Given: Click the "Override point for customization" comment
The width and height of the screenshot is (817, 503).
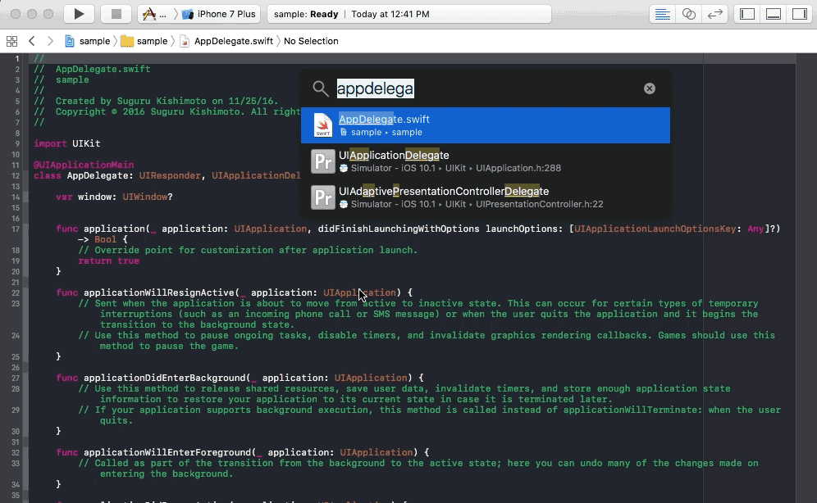Looking at the screenshot, I should tap(248, 250).
